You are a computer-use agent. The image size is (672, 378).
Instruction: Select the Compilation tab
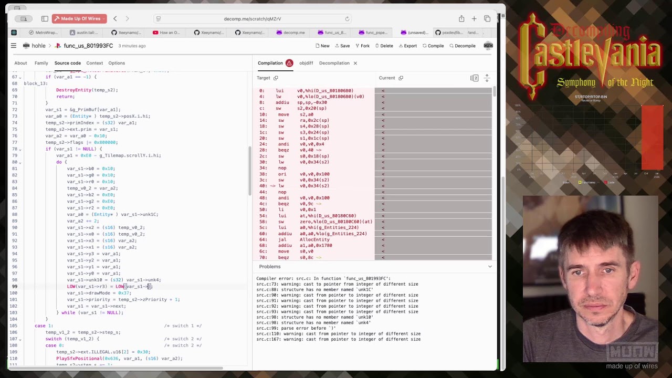tap(270, 63)
